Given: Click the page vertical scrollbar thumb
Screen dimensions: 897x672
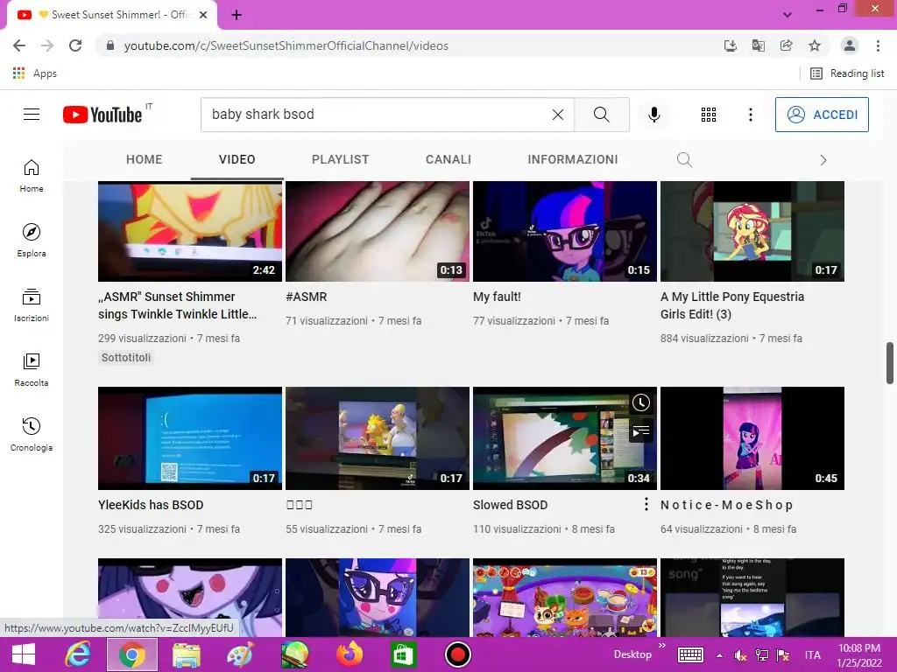Looking at the screenshot, I should 890,363.
